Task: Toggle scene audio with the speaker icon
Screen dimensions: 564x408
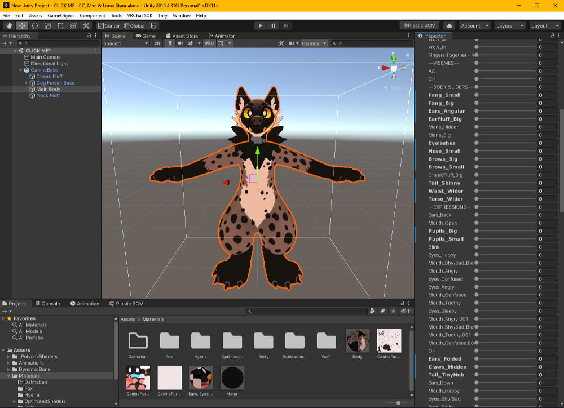Action: click(x=180, y=43)
